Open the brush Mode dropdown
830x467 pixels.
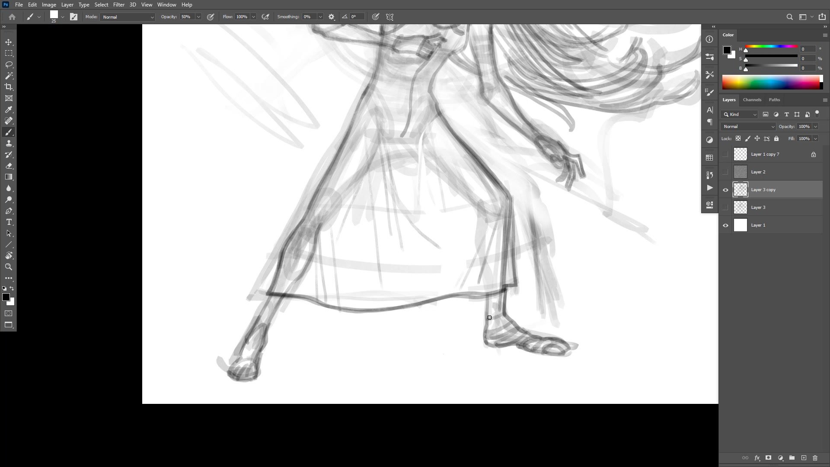point(128,17)
